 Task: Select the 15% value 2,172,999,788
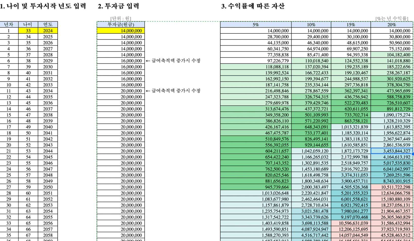tap(351, 157)
